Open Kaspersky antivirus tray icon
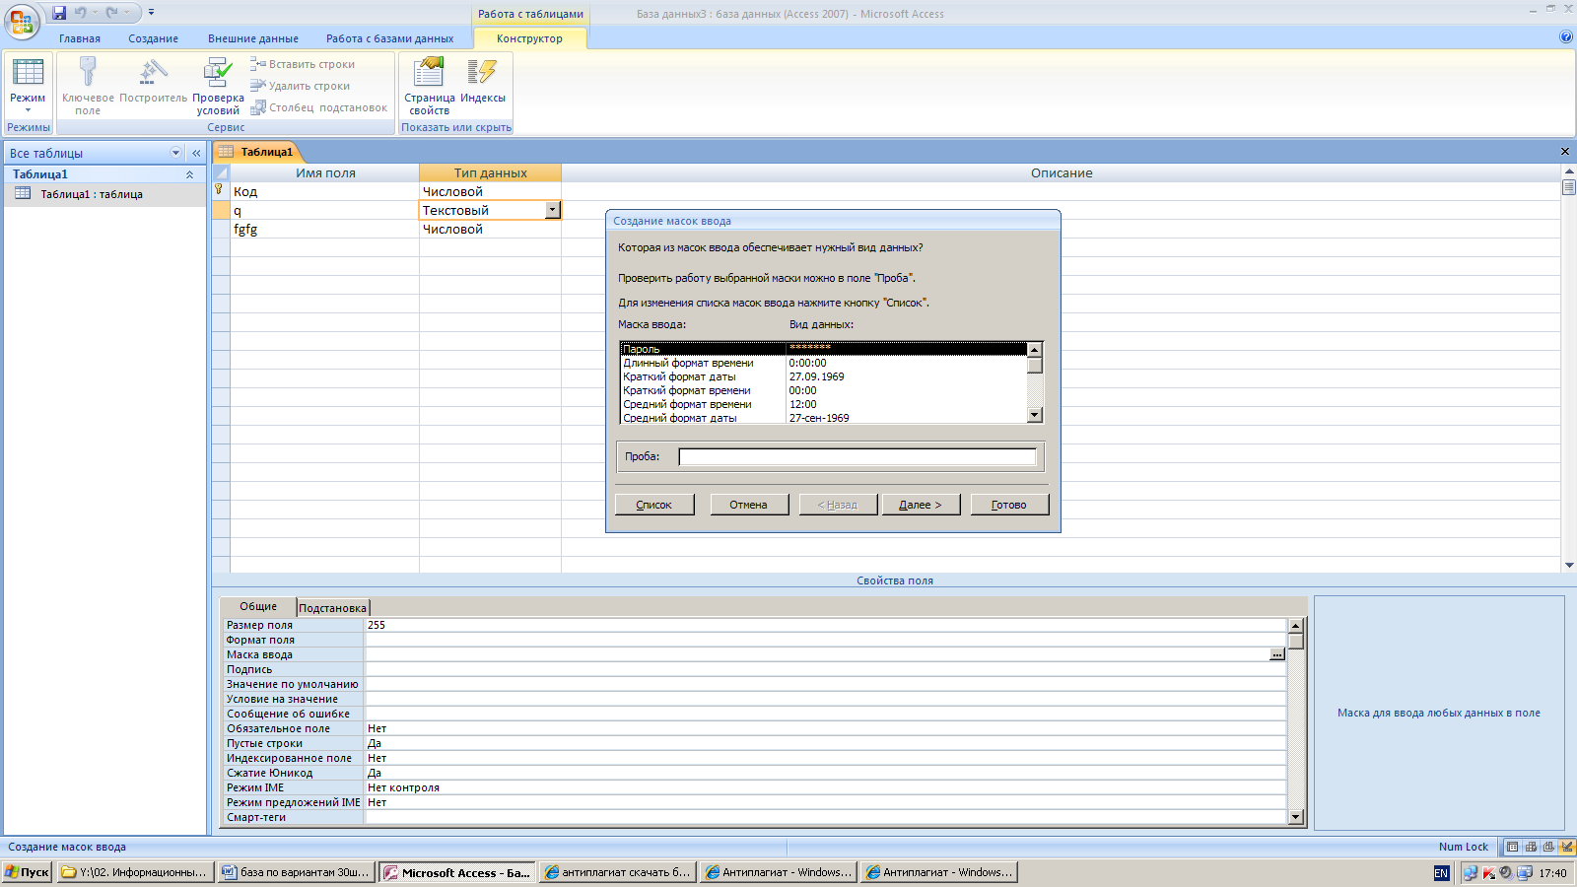 point(1488,873)
